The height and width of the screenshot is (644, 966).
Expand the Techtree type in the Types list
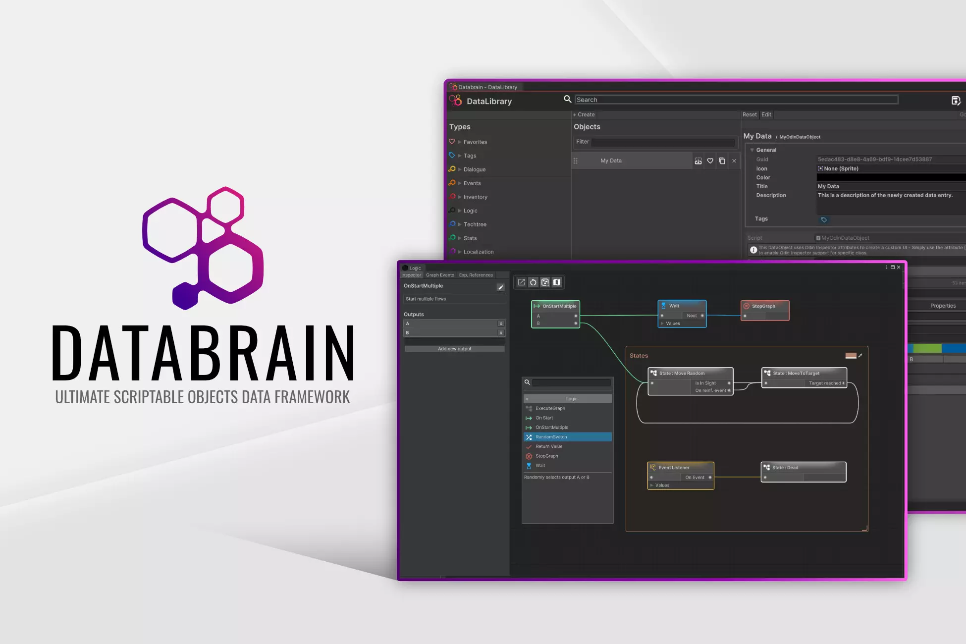click(460, 224)
